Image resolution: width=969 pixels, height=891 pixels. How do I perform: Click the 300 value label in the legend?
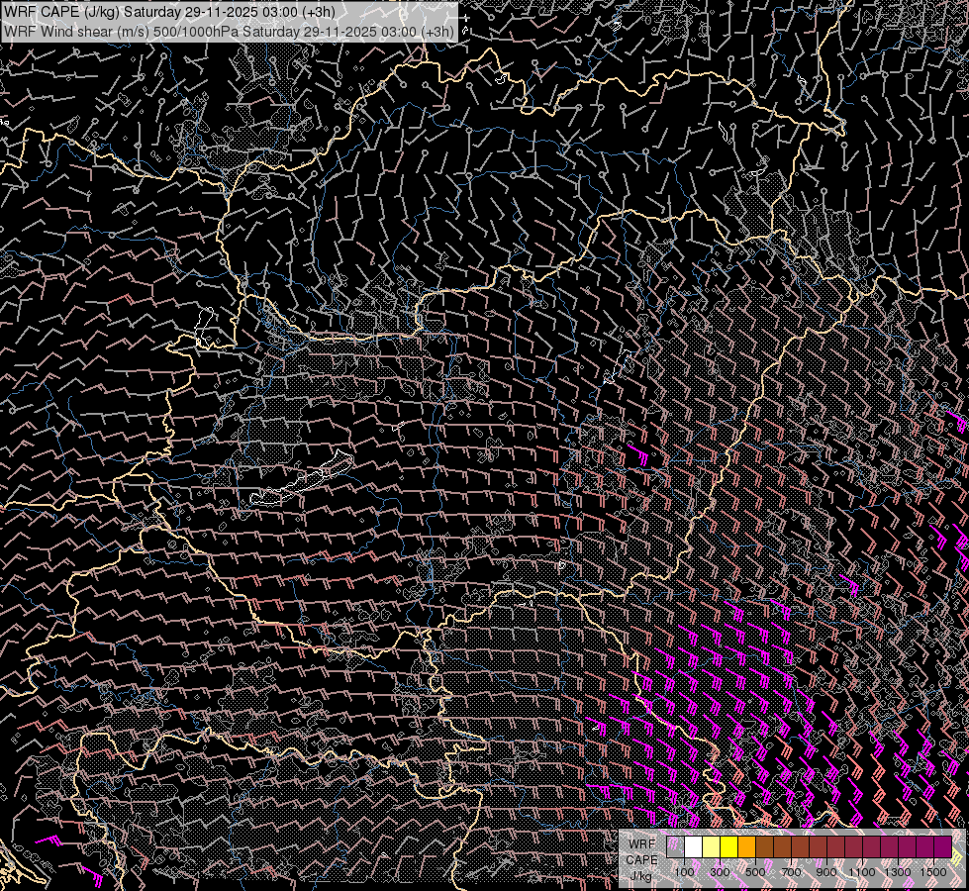click(x=720, y=872)
